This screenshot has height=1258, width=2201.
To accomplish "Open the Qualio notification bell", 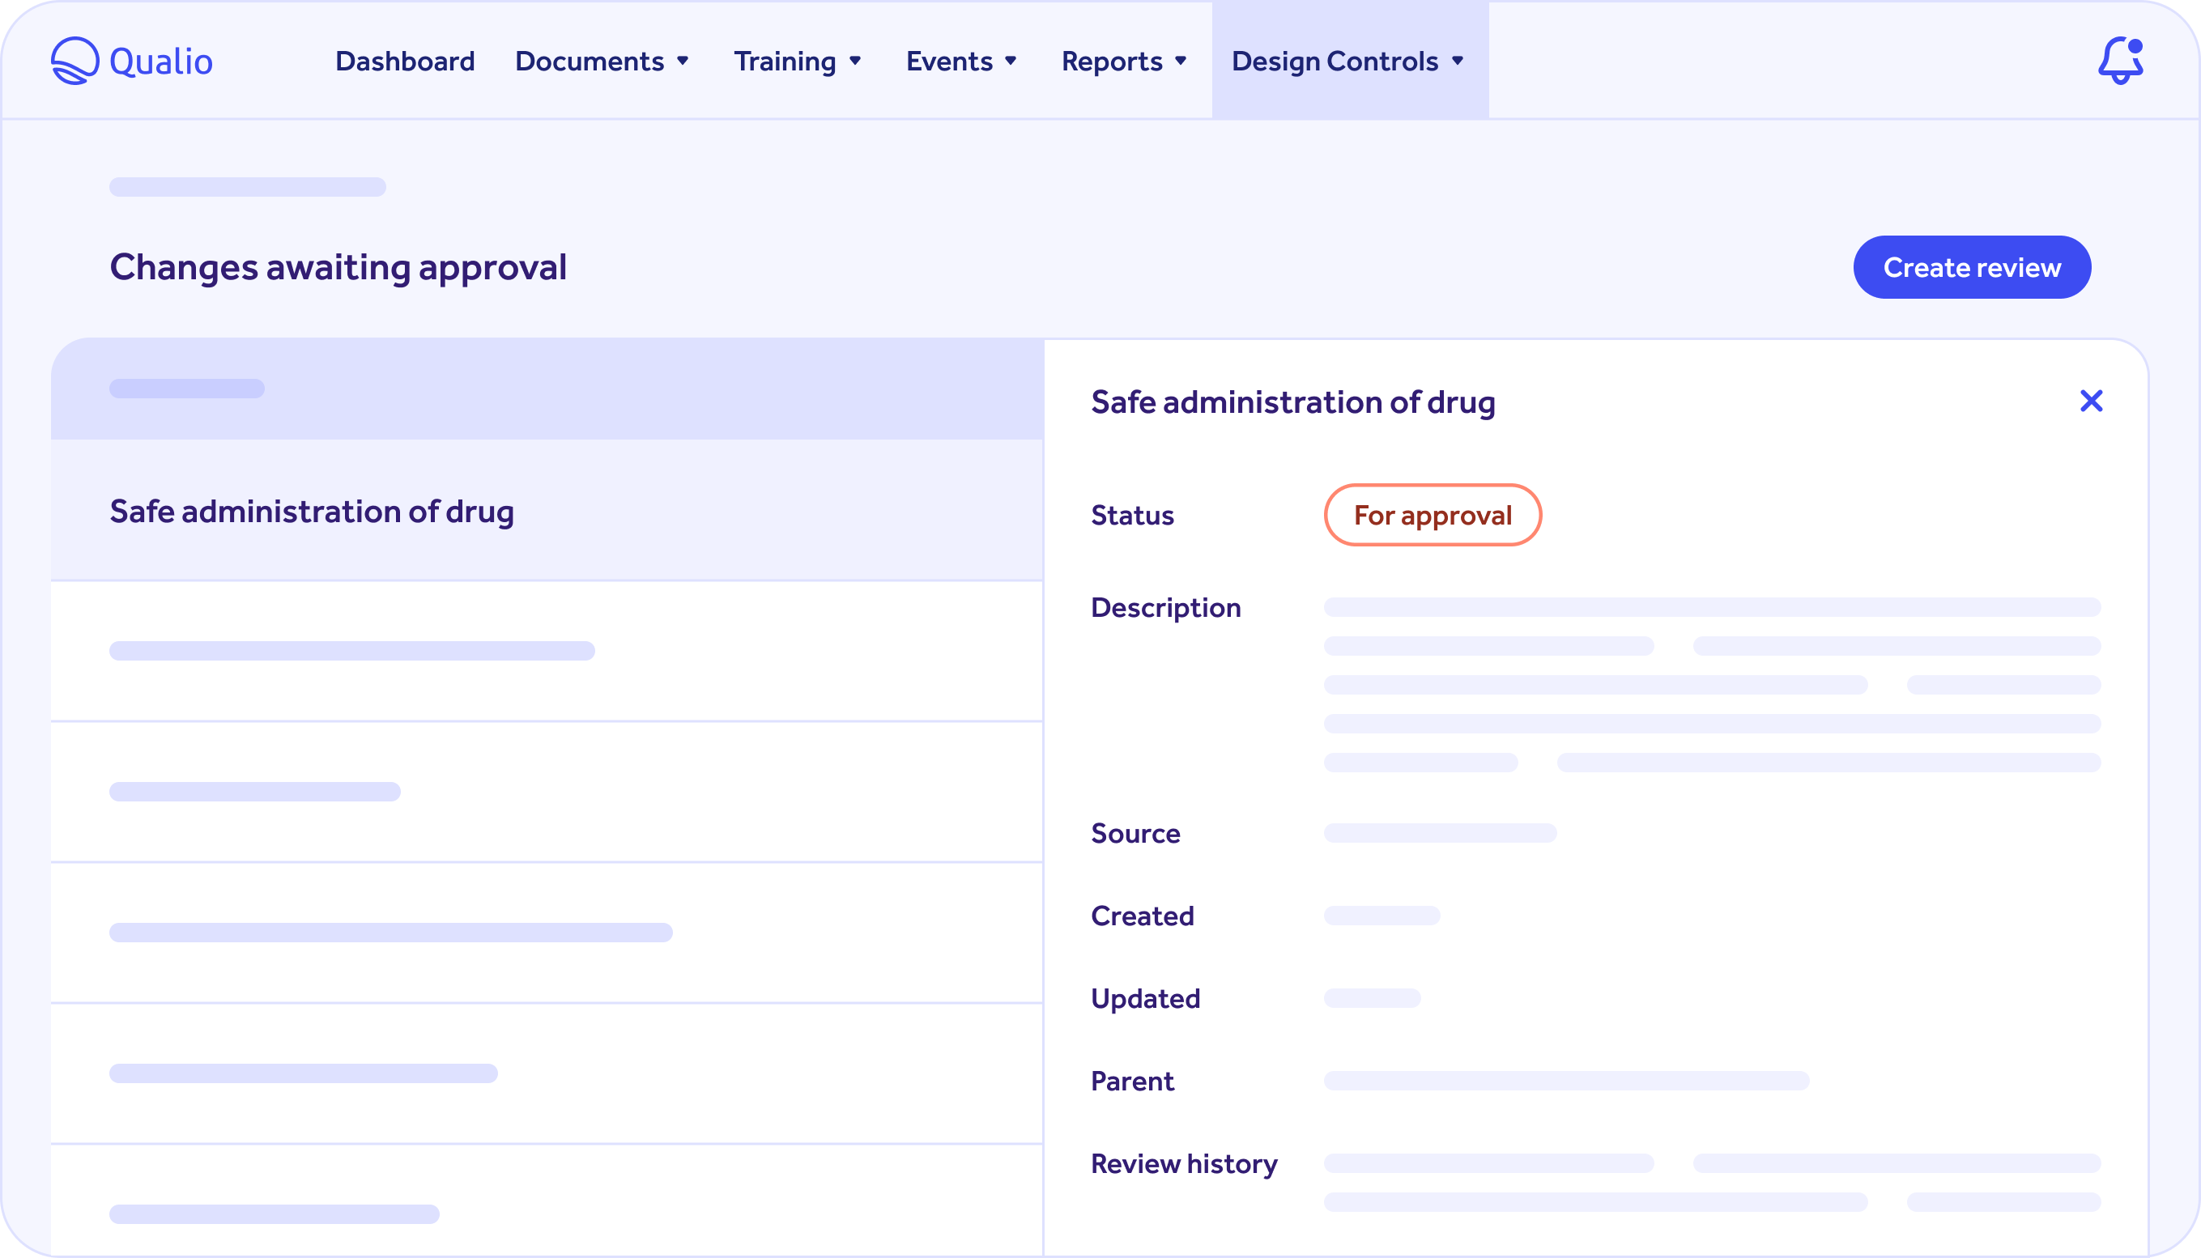I will [2122, 61].
